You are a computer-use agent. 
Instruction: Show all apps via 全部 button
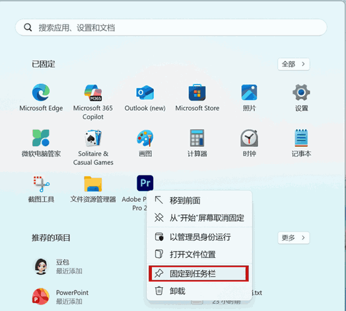click(293, 64)
